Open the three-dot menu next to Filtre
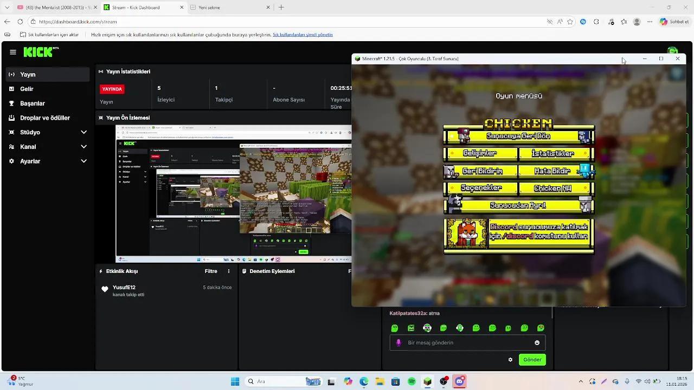 tap(228, 271)
